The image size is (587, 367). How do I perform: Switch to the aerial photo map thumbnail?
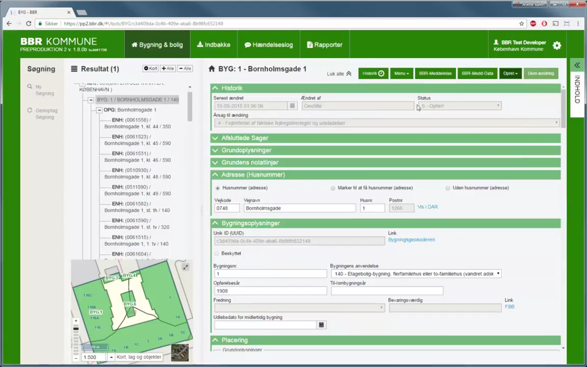click(x=180, y=352)
